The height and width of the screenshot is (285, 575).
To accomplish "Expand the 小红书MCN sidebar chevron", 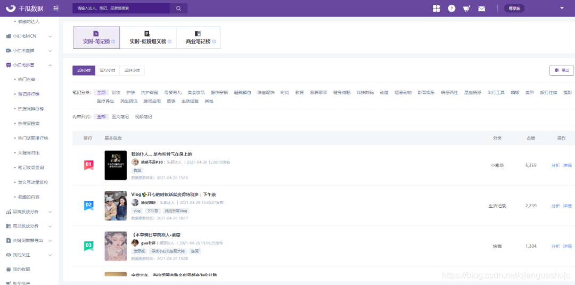I will [x=50, y=36].
